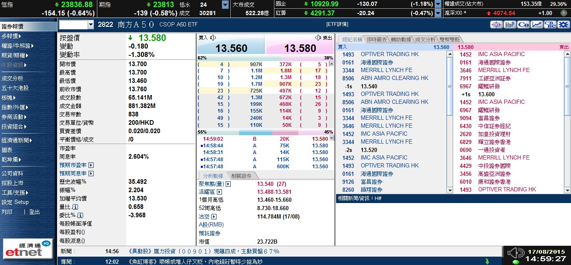Viewport: 571px width, 265px height.
Task: Open the stock code dropdown before 2822
Action: 91,25
